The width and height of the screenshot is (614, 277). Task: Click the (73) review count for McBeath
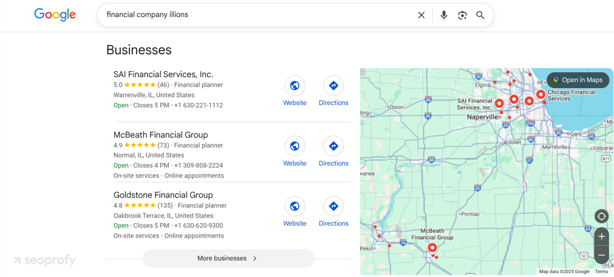pyautogui.click(x=163, y=145)
